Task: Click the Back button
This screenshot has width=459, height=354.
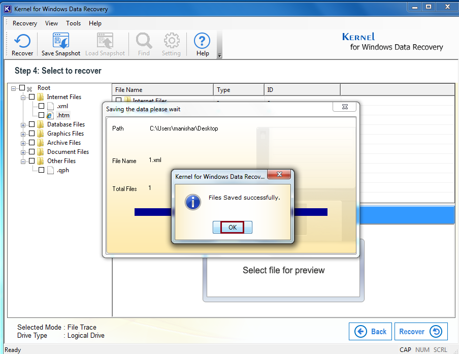Action: (370, 332)
